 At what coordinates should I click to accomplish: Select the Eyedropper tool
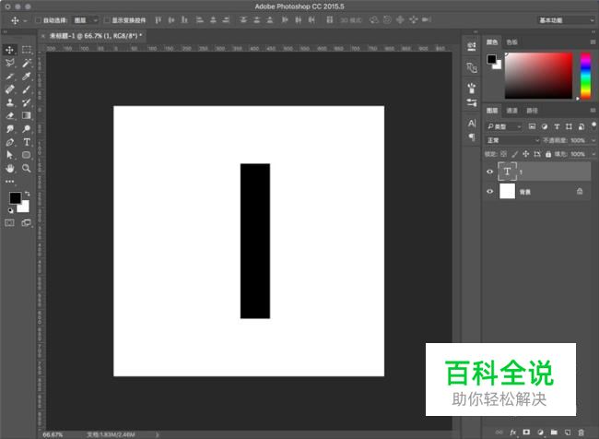click(27, 77)
